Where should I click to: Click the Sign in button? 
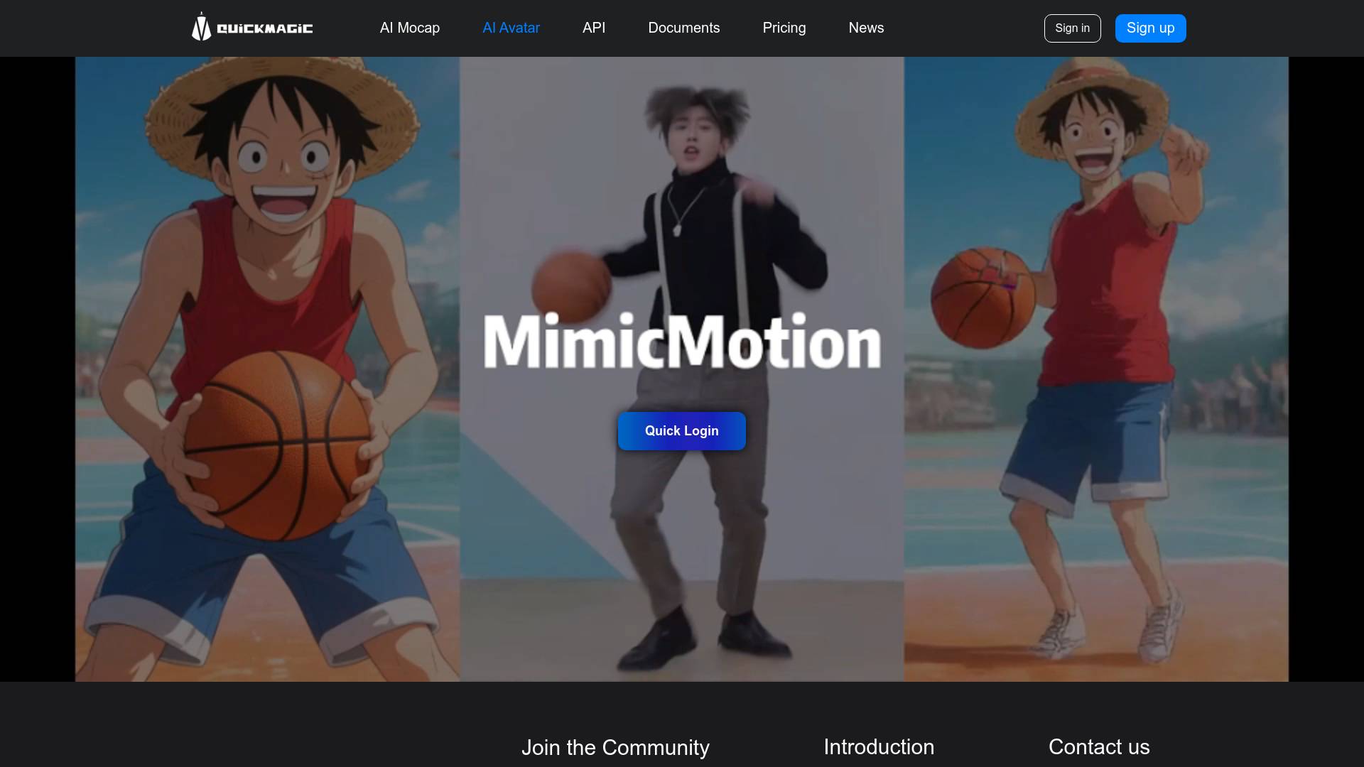[x=1072, y=28]
